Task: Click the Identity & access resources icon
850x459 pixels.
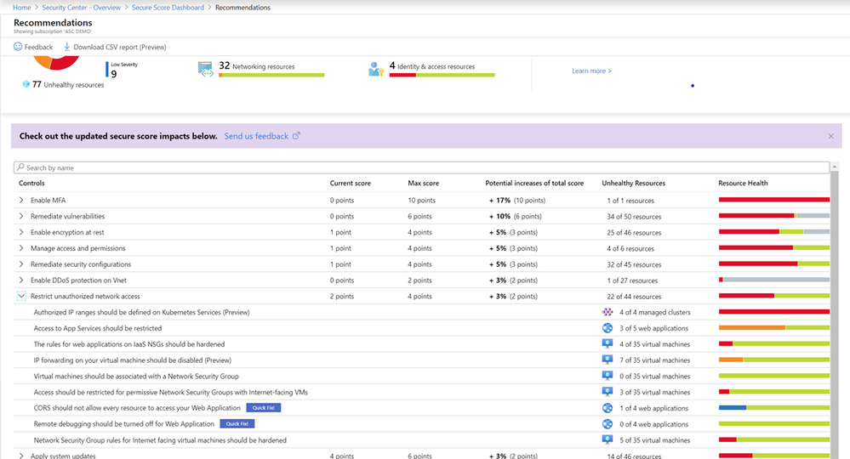Action: pos(376,70)
